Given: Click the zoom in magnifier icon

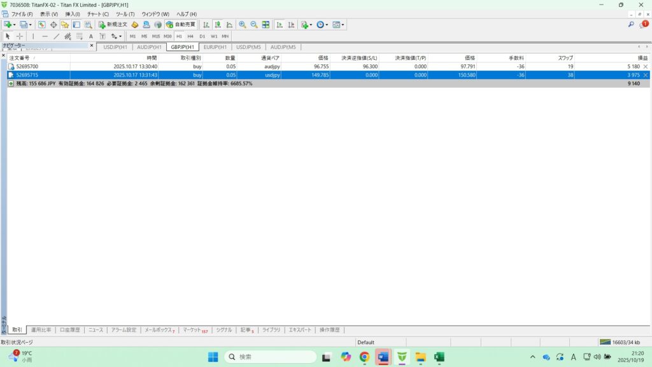Looking at the screenshot, I should 242,25.
